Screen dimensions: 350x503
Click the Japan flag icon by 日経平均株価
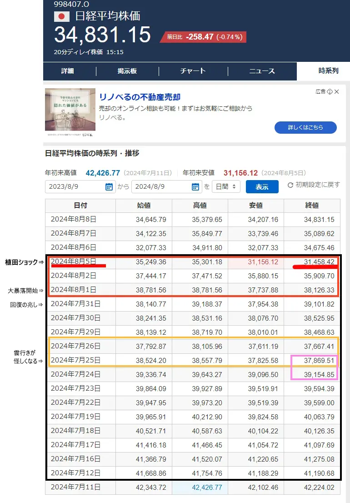point(62,16)
